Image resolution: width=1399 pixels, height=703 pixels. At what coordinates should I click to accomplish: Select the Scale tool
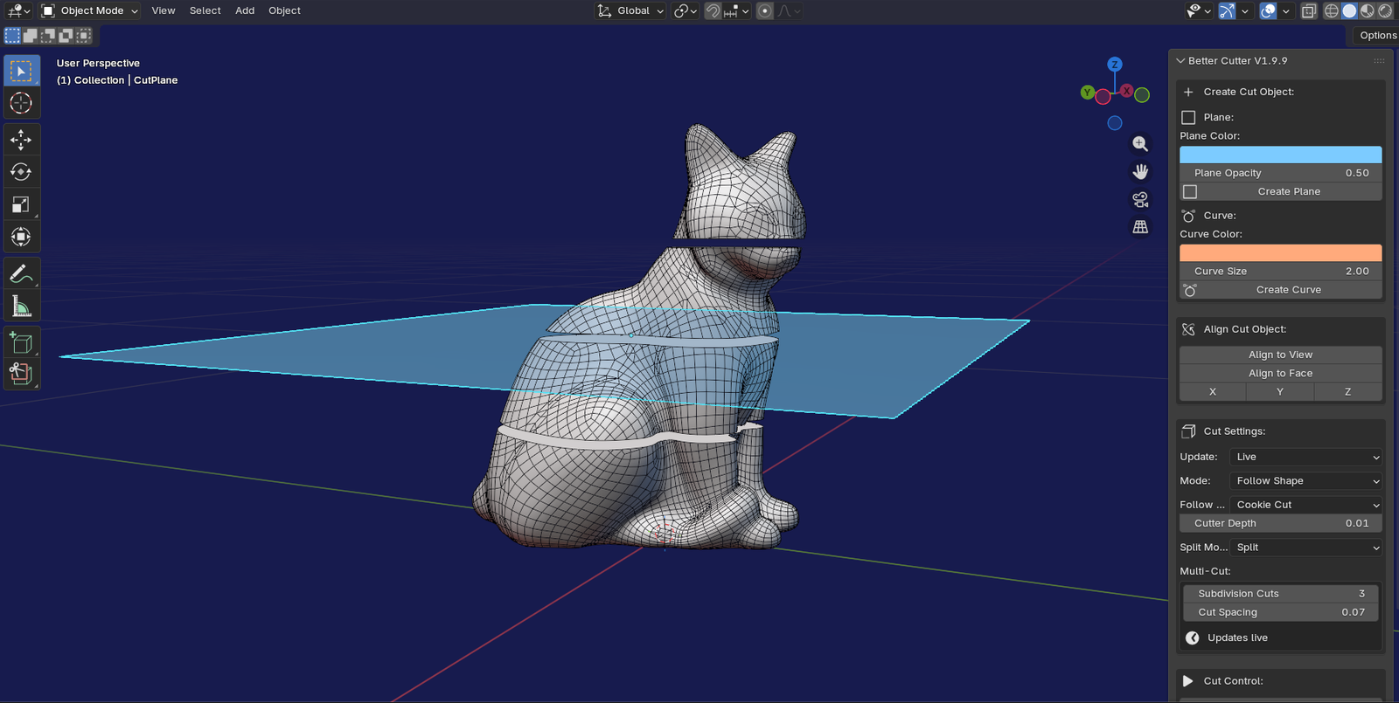point(21,204)
